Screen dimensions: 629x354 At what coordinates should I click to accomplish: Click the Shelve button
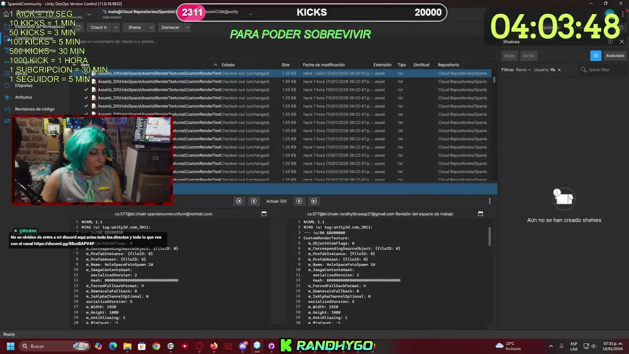(x=135, y=28)
